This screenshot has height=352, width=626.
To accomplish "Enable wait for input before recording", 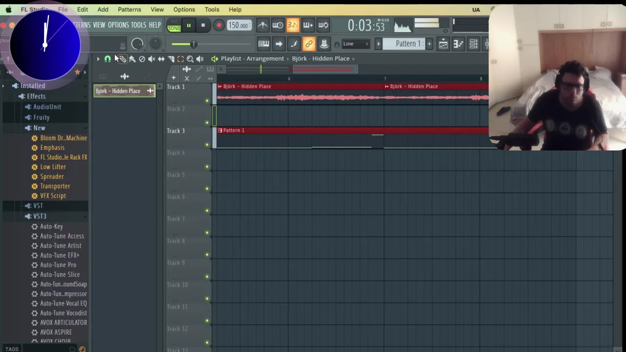I will pyautogui.click(x=278, y=25).
